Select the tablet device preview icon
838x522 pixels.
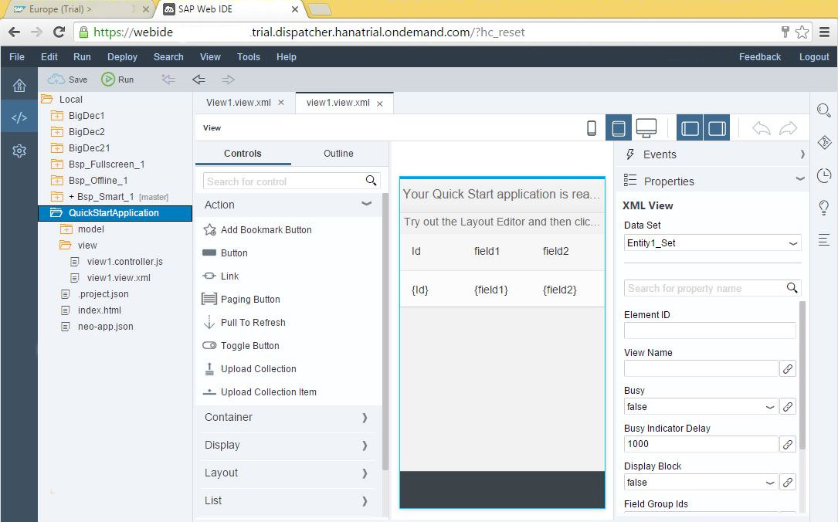pos(619,128)
